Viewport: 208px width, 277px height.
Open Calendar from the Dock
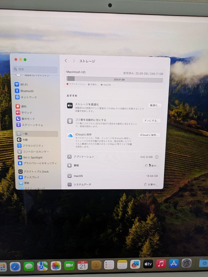click(83, 265)
